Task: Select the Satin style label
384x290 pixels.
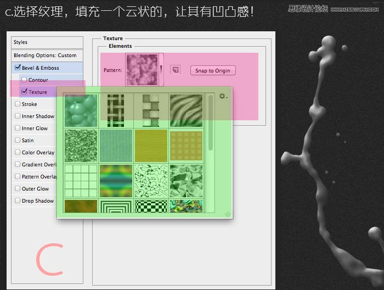Action: click(27, 141)
